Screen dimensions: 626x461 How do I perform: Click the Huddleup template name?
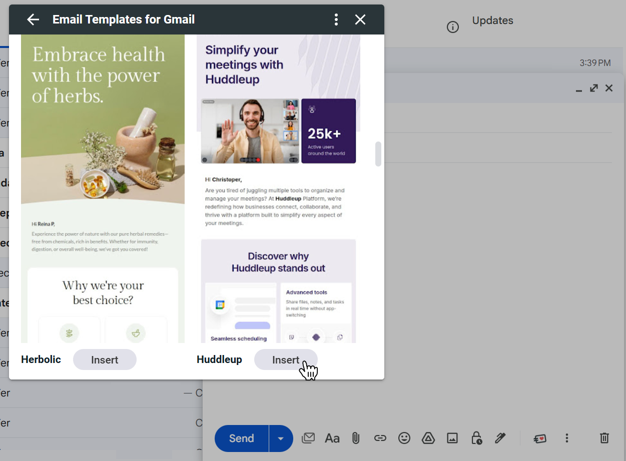point(219,359)
